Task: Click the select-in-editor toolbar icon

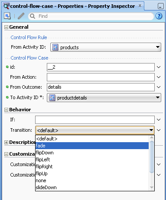Action: (7, 16)
